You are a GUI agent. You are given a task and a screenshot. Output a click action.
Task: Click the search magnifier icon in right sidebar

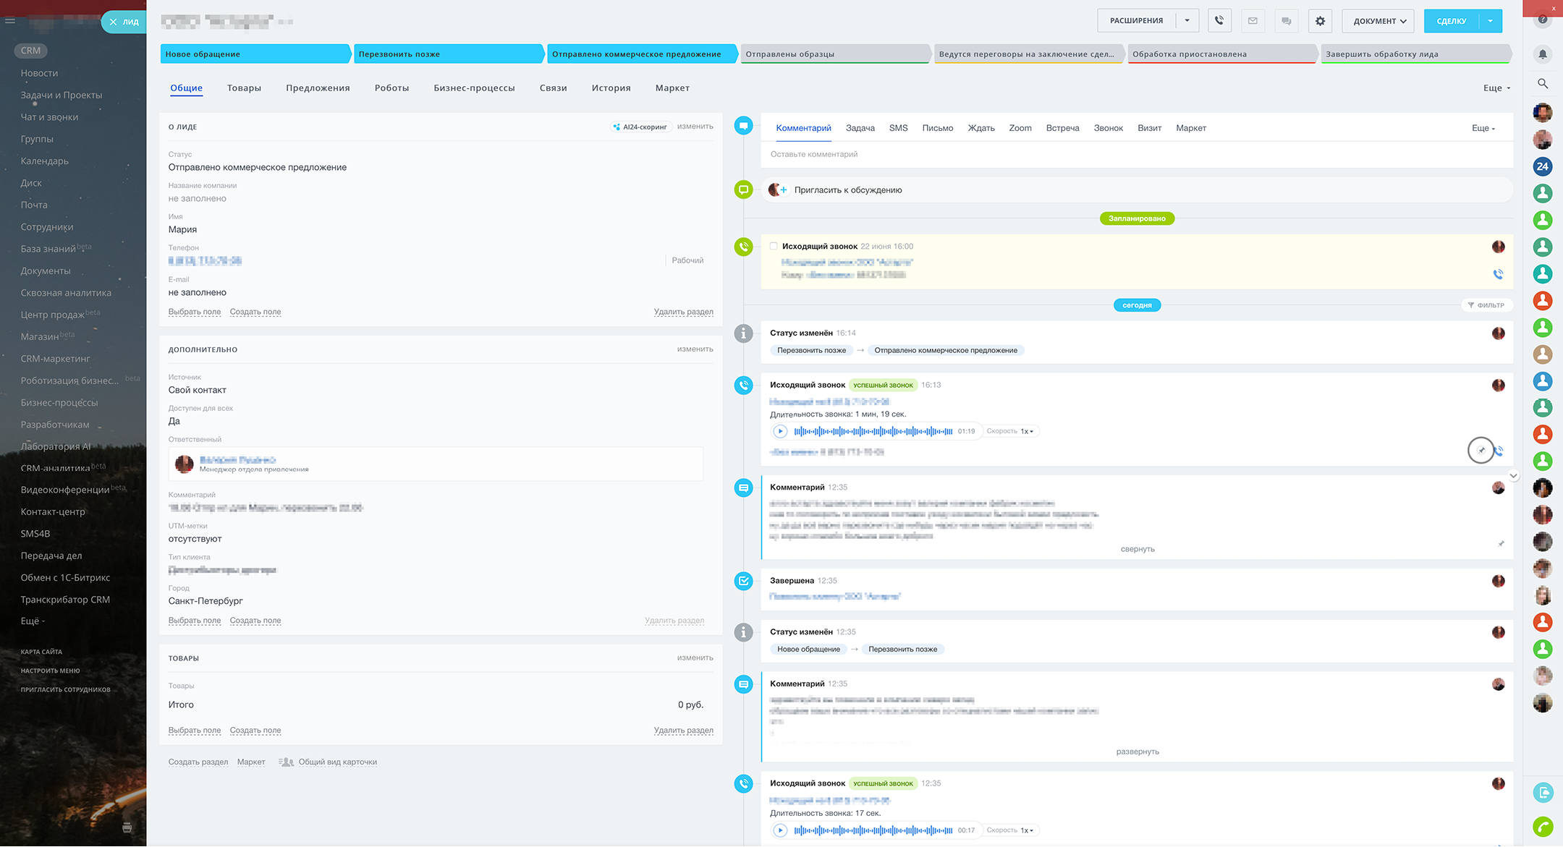pyautogui.click(x=1543, y=83)
